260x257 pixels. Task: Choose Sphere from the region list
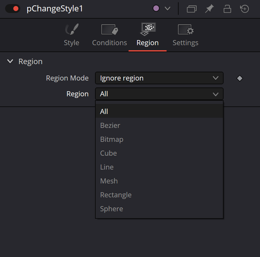point(159,209)
